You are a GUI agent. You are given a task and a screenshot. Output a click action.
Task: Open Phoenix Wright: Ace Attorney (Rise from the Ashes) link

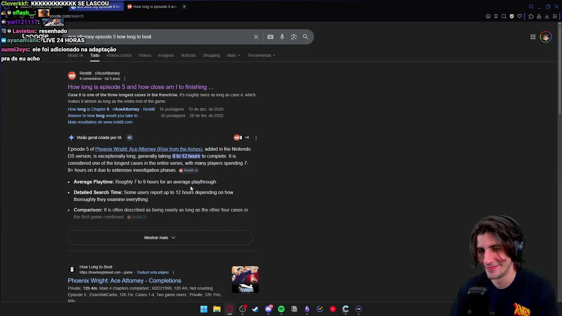coord(148,149)
